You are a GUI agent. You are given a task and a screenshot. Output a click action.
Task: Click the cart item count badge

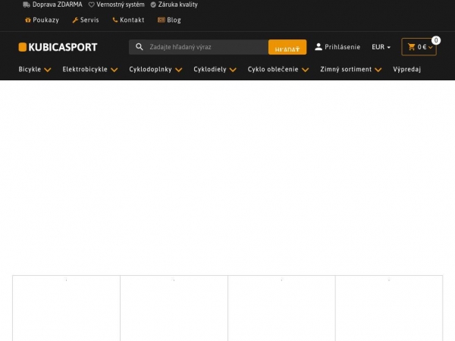(x=436, y=40)
